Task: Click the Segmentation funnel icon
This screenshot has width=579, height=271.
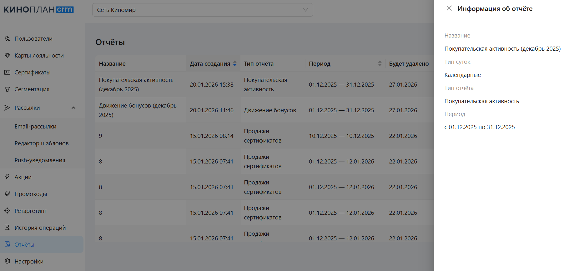Action: click(7, 89)
